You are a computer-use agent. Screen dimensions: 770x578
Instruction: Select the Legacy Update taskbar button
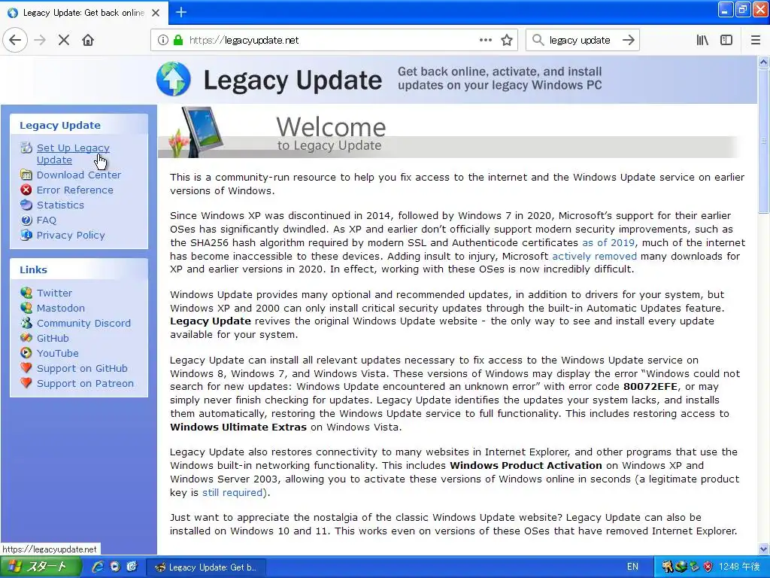point(207,567)
